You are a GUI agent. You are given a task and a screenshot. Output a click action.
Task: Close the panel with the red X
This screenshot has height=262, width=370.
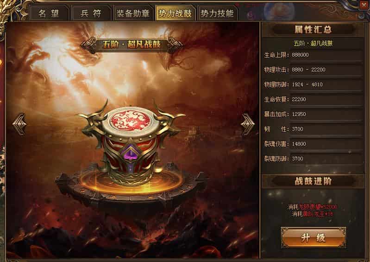click(364, 5)
